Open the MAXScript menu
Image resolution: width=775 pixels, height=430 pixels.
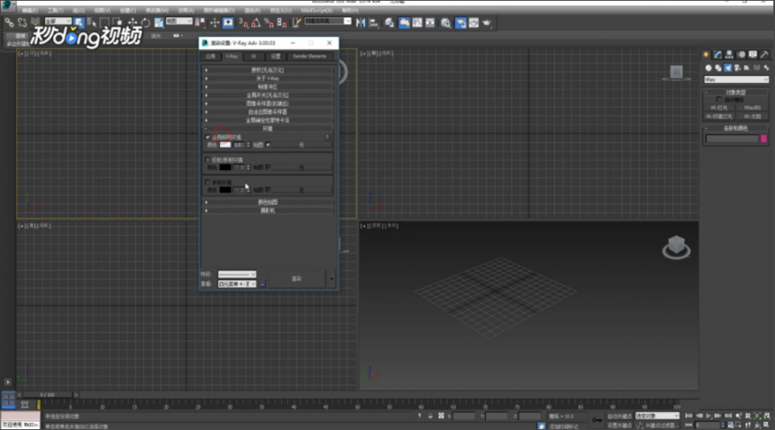pos(317,11)
